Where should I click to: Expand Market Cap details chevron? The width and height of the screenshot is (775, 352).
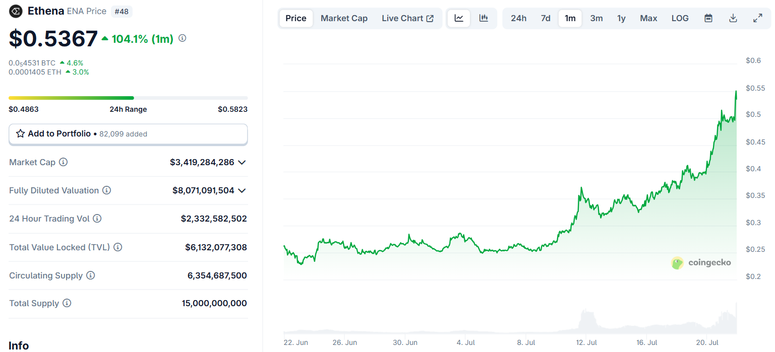point(242,162)
